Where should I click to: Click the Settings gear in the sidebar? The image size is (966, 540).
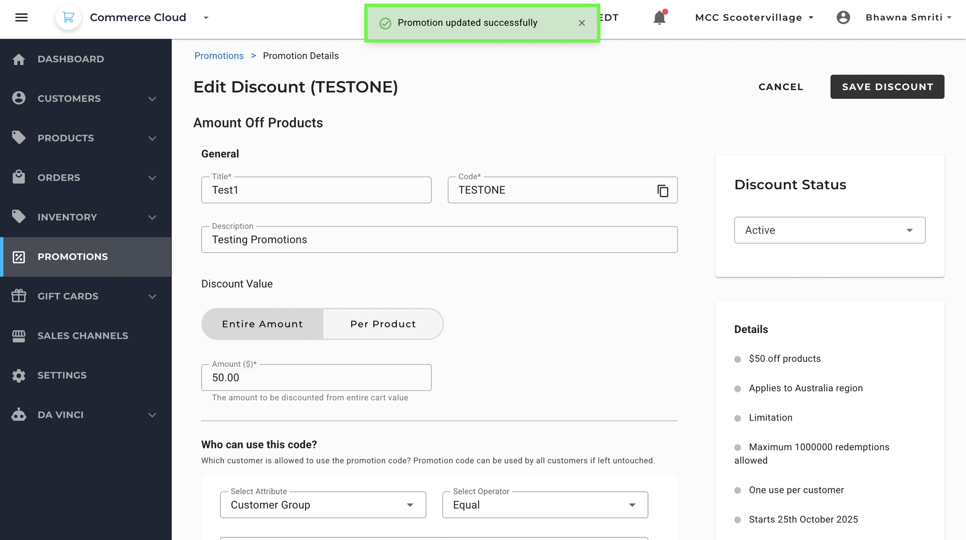pyautogui.click(x=18, y=375)
